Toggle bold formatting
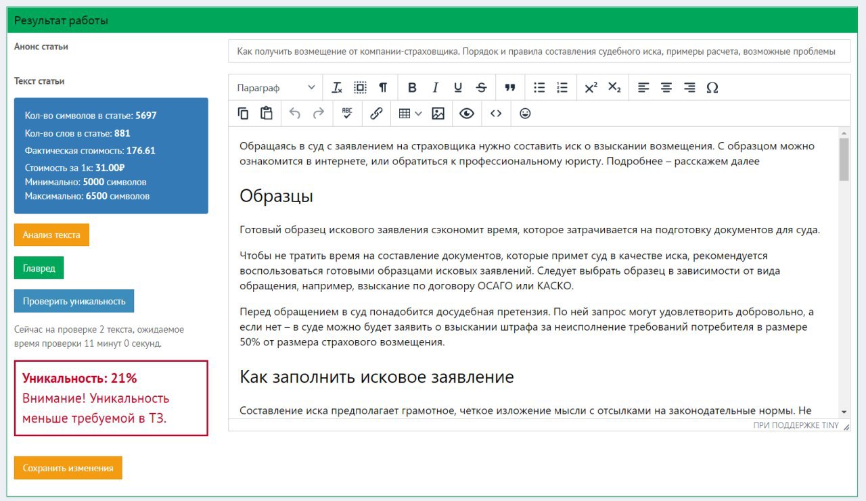The image size is (866, 501). [x=412, y=87]
